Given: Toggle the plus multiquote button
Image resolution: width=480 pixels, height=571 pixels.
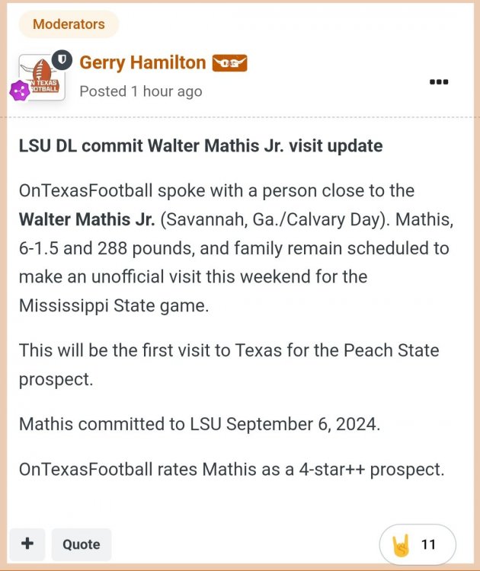Looking at the screenshot, I should (x=27, y=544).
